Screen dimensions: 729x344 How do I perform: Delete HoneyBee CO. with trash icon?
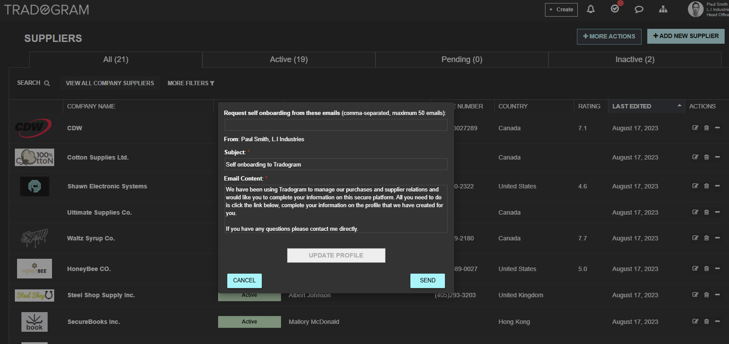(x=707, y=268)
